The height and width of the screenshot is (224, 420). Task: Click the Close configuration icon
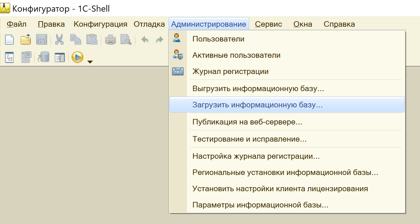pyautogui.click(x=26, y=57)
